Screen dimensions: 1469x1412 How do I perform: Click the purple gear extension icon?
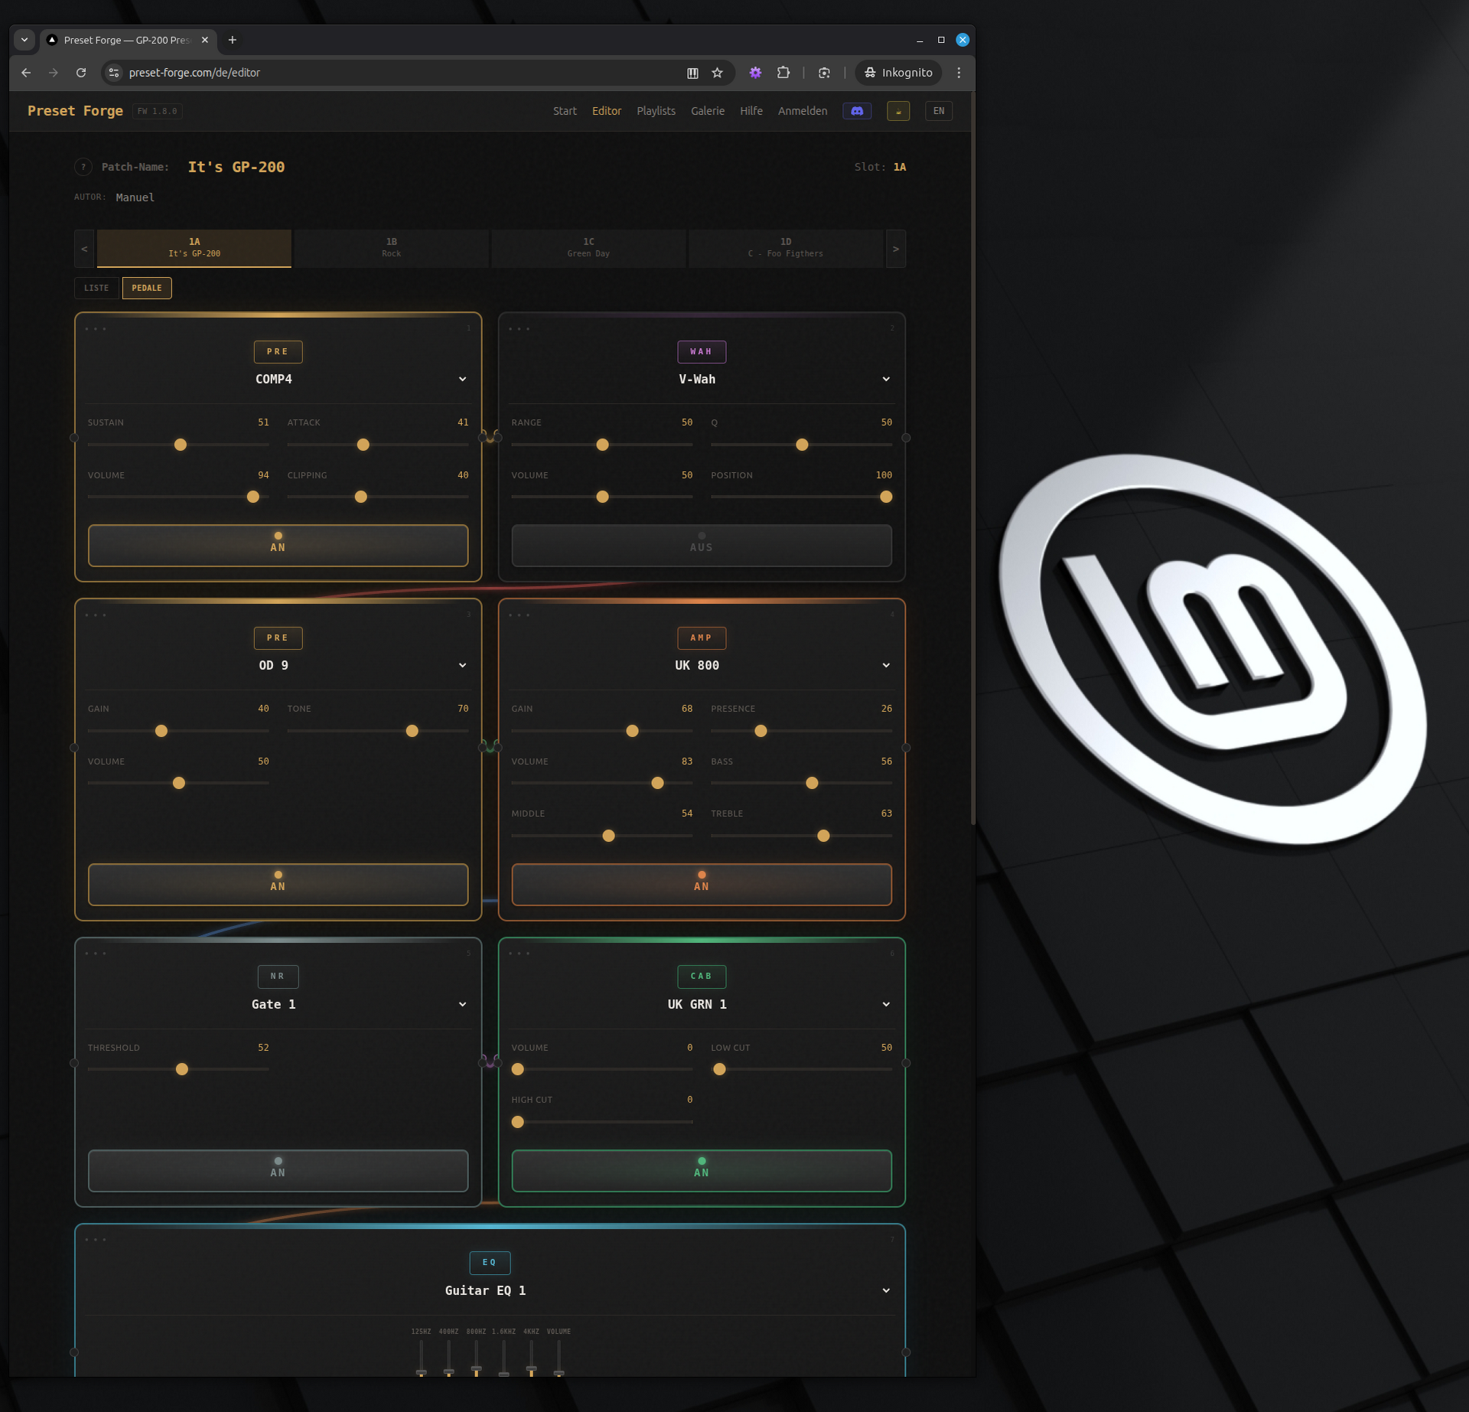[x=755, y=73]
